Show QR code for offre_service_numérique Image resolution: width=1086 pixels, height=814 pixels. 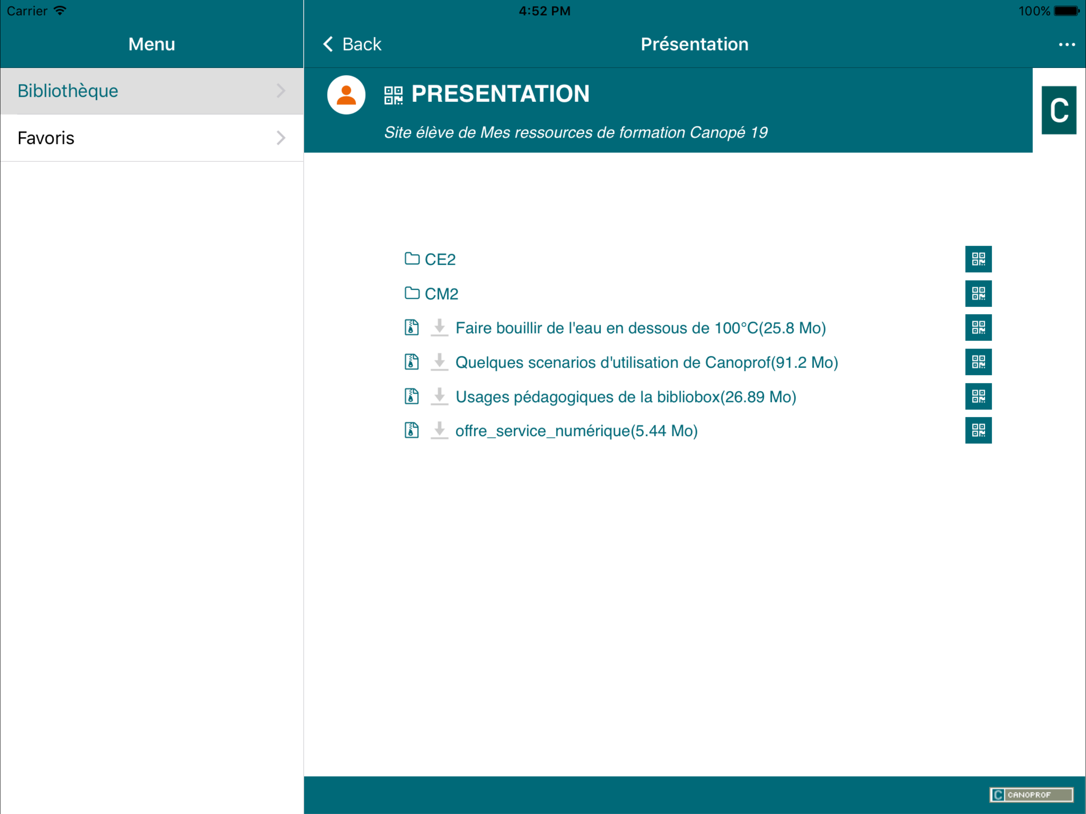coord(978,430)
